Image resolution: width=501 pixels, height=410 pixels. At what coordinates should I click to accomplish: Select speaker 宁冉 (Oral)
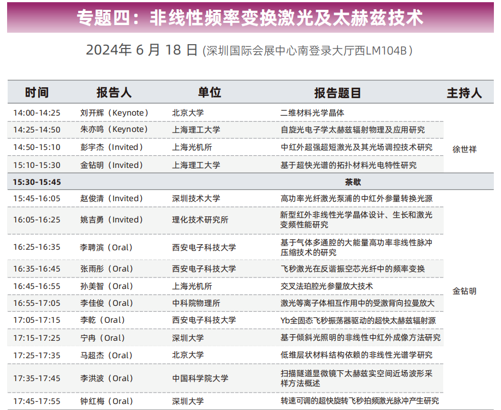pyautogui.click(x=103, y=338)
